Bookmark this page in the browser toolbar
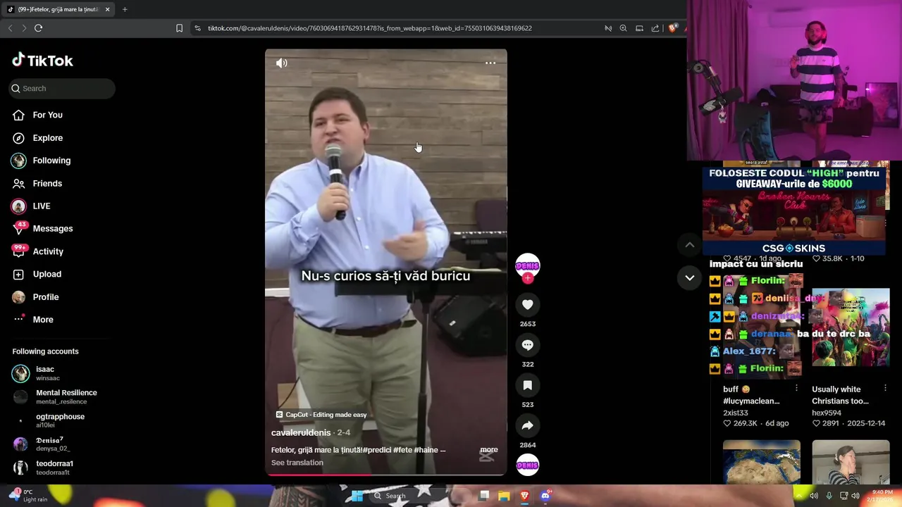The image size is (902, 507). click(x=179, y=28)
